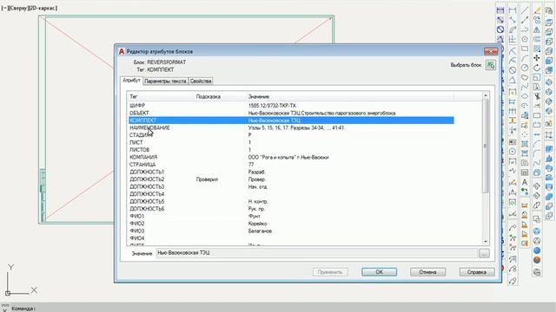The image size is (556, 312).
Task: Click the Применить button
Action: pyautogui.click(x=330, y=272)
